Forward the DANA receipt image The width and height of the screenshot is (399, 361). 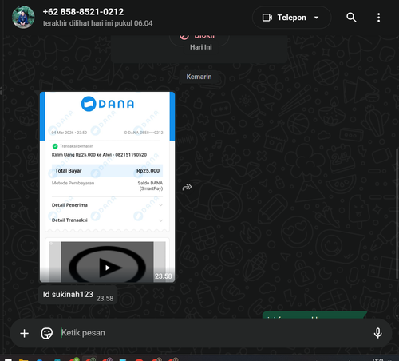pos(187,187)
